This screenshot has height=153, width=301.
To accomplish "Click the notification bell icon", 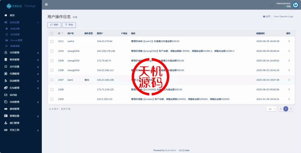I will coord(272,5).
